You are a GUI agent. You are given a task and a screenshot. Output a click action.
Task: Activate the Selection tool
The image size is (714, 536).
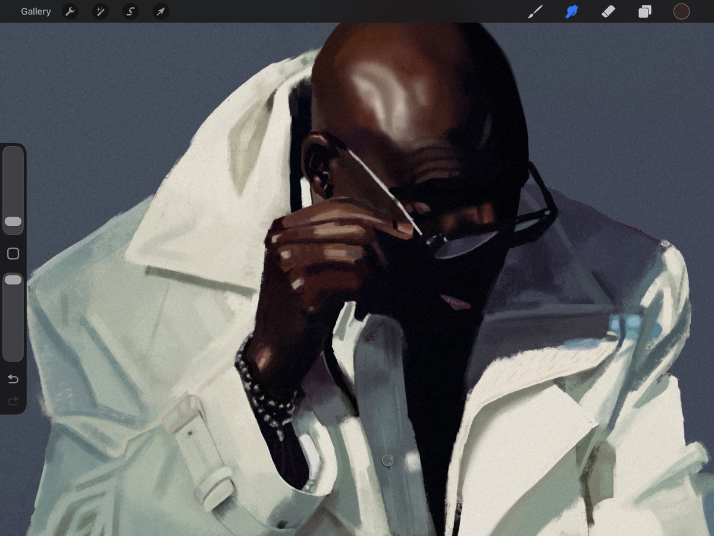130,11
